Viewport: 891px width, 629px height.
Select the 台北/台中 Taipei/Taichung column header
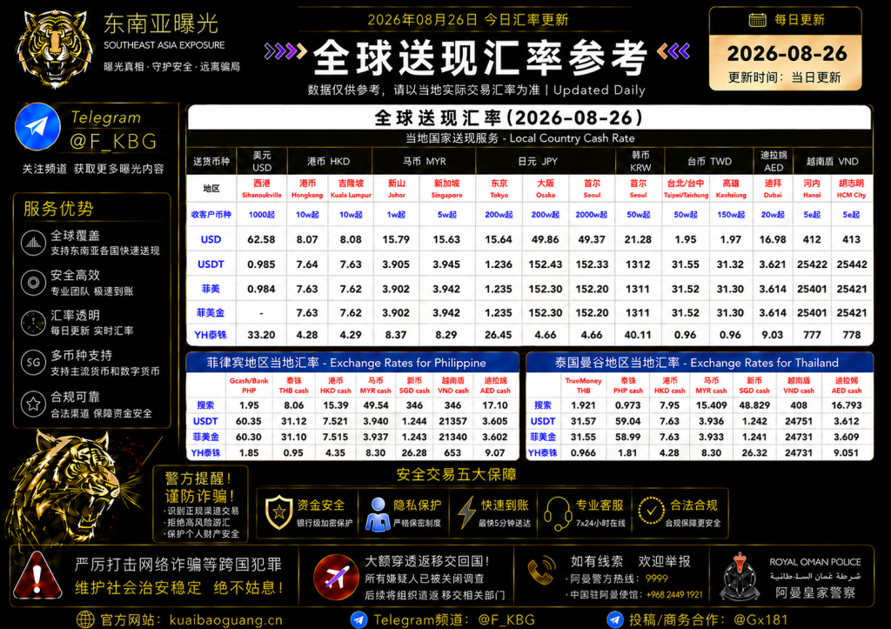click(x=686, y=188)
